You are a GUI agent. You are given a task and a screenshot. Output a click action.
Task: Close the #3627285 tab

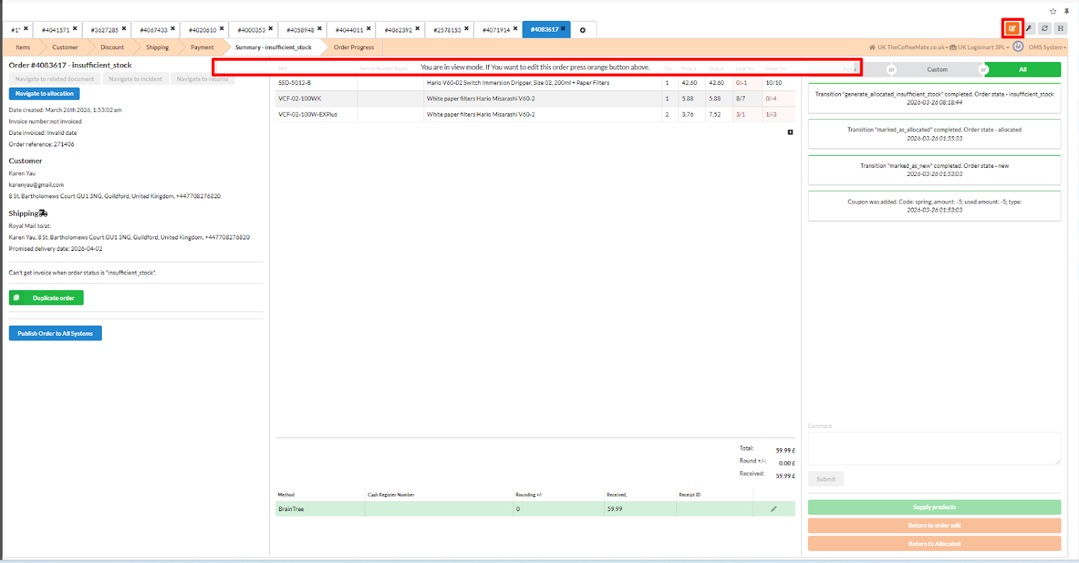click(124, 28)
